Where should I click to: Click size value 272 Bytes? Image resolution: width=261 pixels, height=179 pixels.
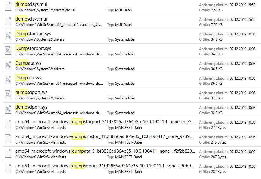218,128
